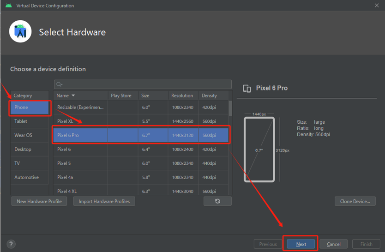
Task: Click the Clone Device... button
Action: (355, 201)
